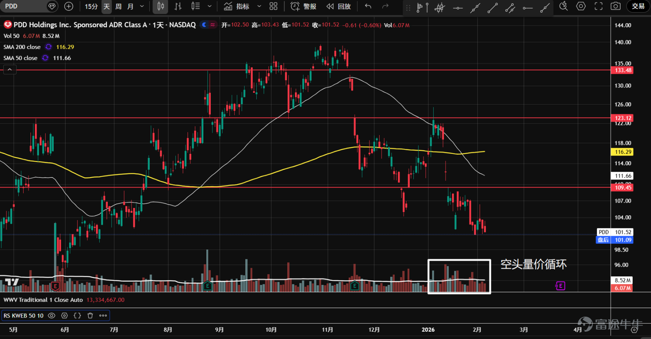651x339 pixels.
Task: Open the green earnings marker near December
Action: point(355,286)
